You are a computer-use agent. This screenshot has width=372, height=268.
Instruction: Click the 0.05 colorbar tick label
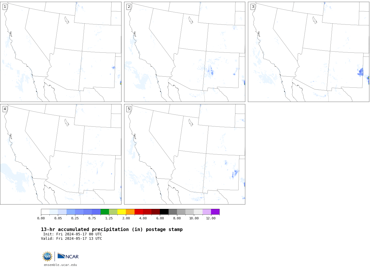click(58, 218)
